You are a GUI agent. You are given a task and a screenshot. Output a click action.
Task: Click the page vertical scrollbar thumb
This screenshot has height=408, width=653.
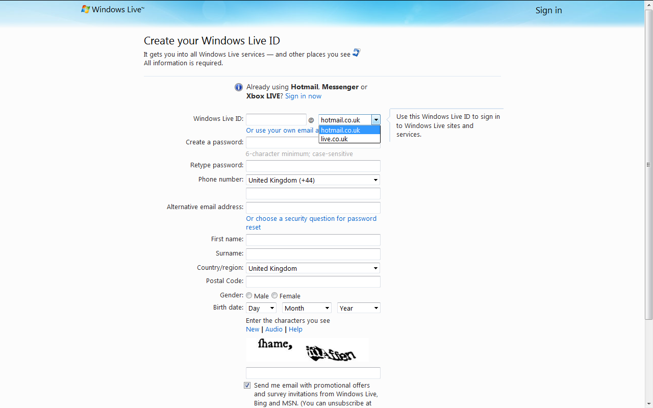(x=648, y=164)
